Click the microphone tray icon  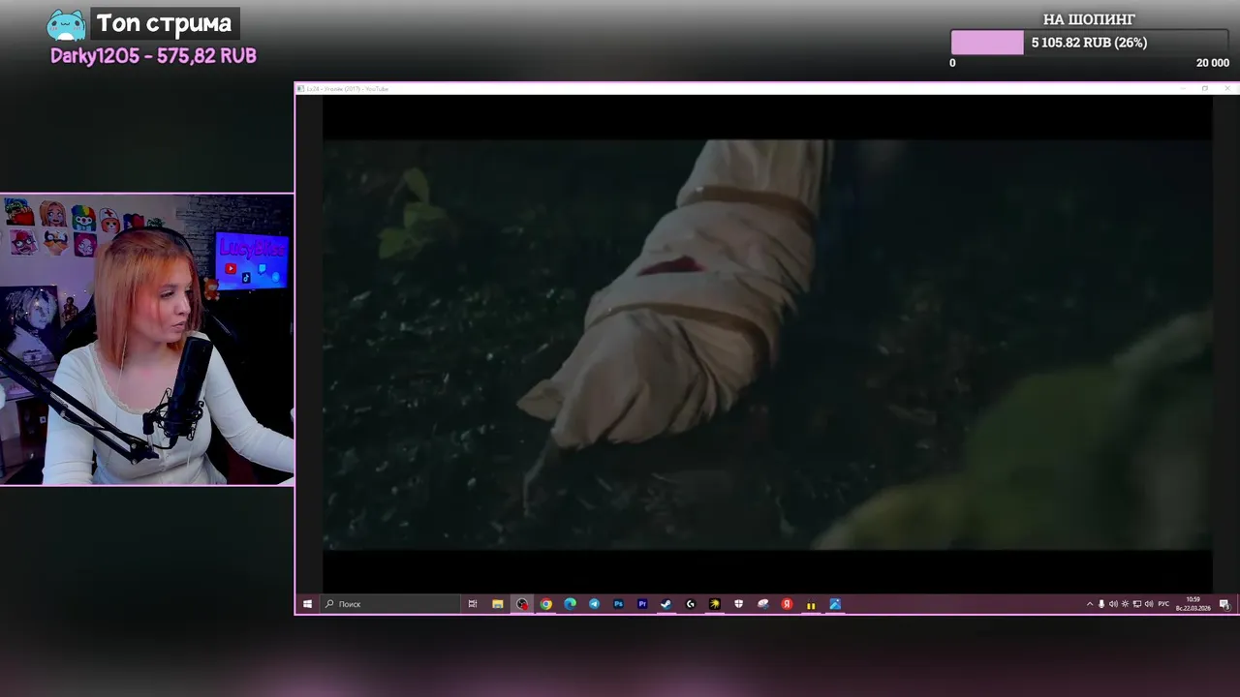click(1101, 604)
